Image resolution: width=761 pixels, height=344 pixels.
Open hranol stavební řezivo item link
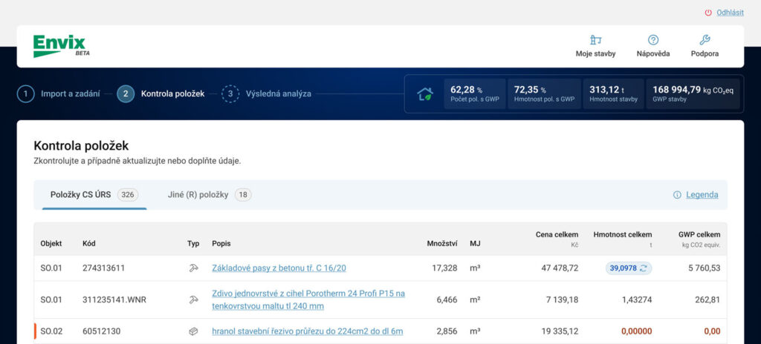[x=308, y=331]
